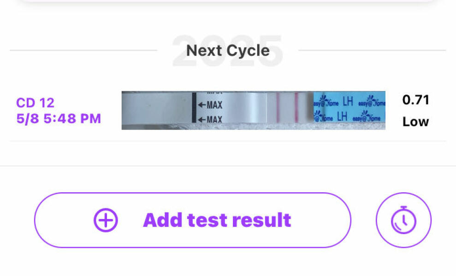Tap the Low result label

click(415, 122)
